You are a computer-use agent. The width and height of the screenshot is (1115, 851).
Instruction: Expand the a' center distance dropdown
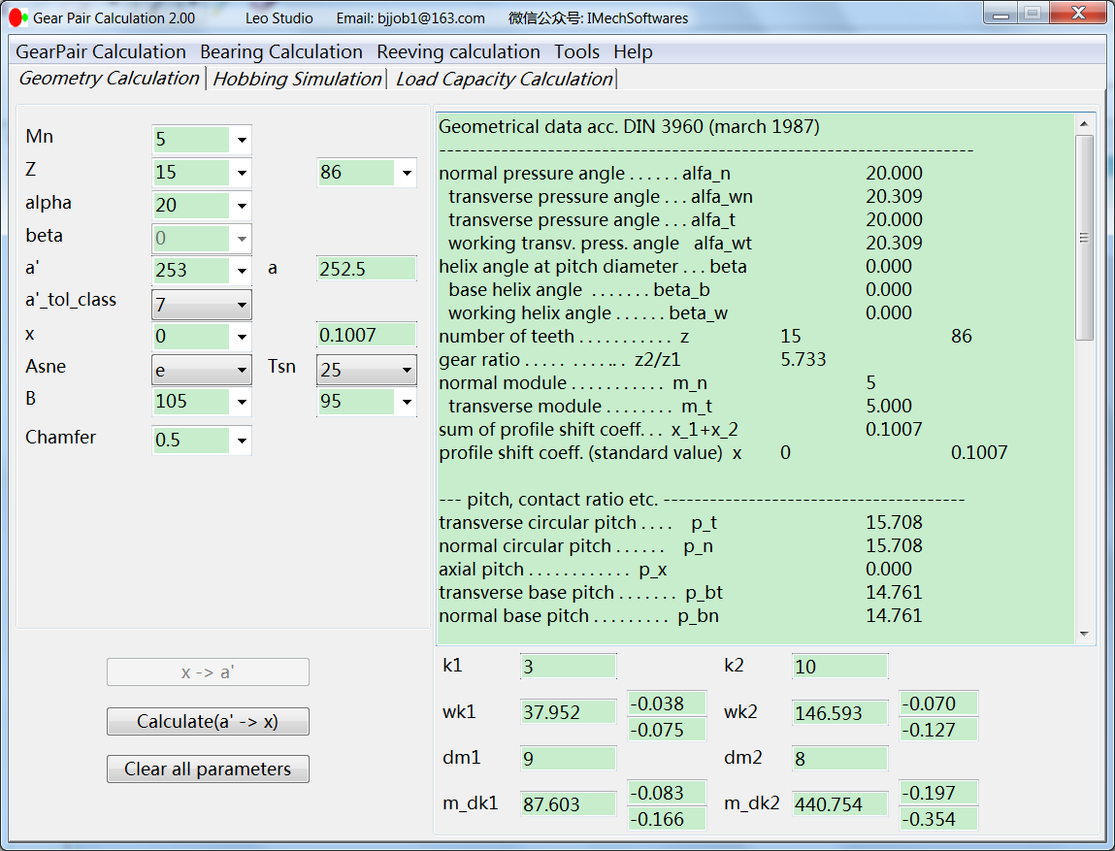tap(242, 270)
